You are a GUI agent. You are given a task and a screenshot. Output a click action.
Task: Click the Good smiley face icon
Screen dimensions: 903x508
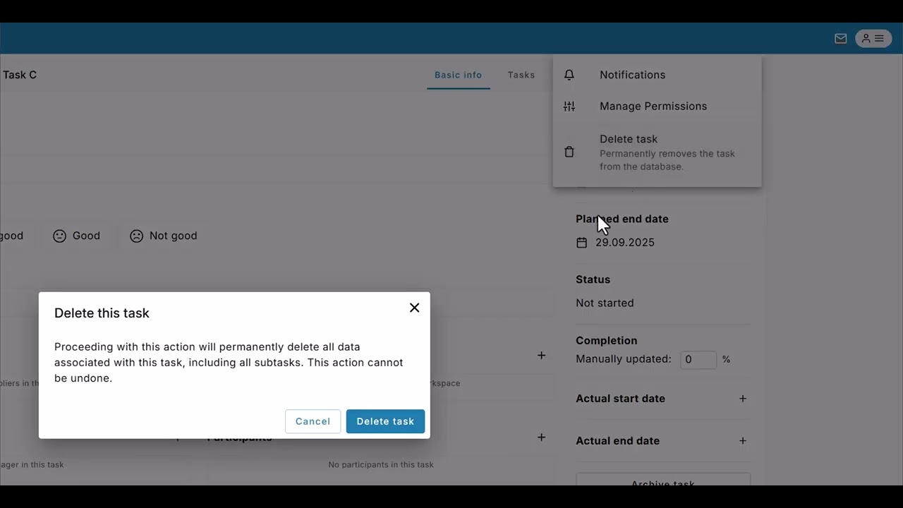point(59,236)
